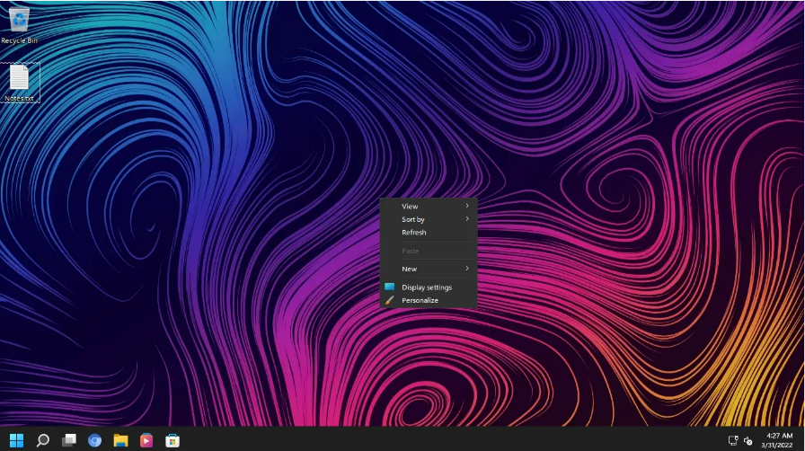Click the Display settings monitor icon

[390, 287]
